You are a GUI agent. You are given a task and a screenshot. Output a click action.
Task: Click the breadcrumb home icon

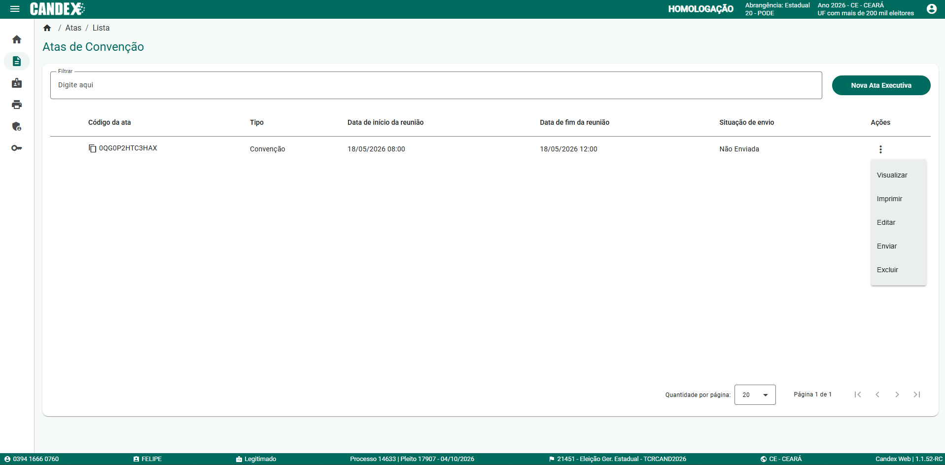pos(47,28)
